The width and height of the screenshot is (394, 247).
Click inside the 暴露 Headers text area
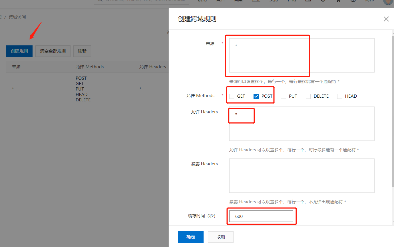302,176
